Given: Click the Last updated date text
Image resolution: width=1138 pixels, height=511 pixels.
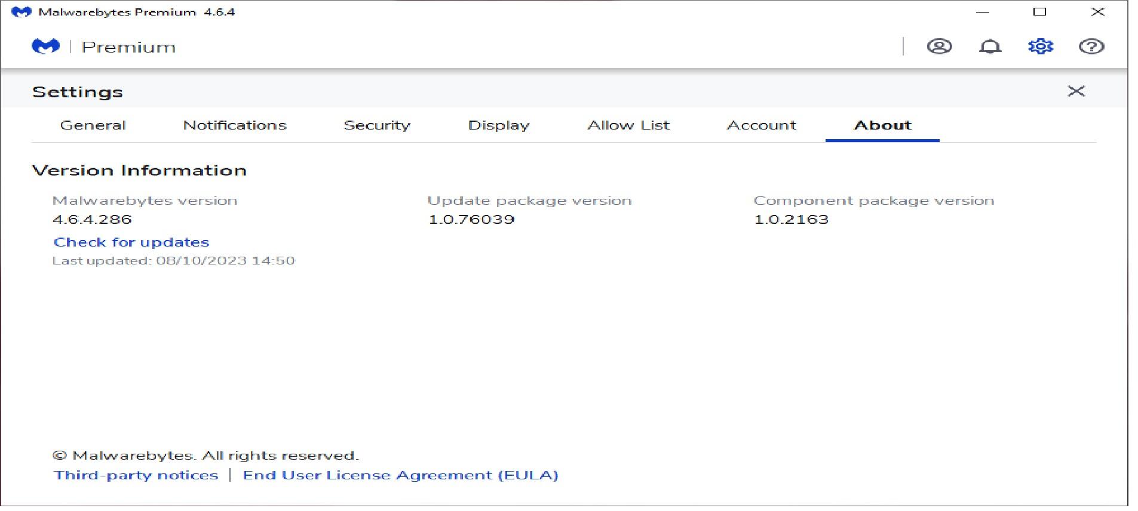Looking at the screenshot, I should [173, 261].
